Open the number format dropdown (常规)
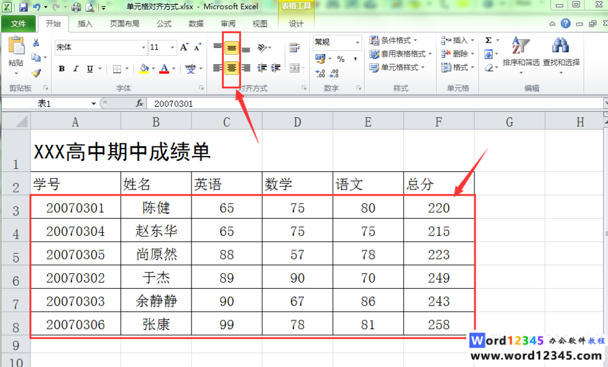The width and height of the screenshot is (608, 367). click(357, 42)
